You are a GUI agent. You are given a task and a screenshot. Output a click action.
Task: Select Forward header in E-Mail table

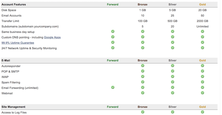pos(113,60)
